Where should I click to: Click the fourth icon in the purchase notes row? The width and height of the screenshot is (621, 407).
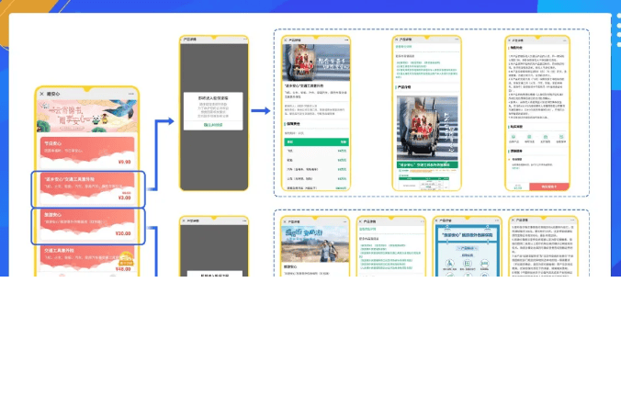click(560, 138)
